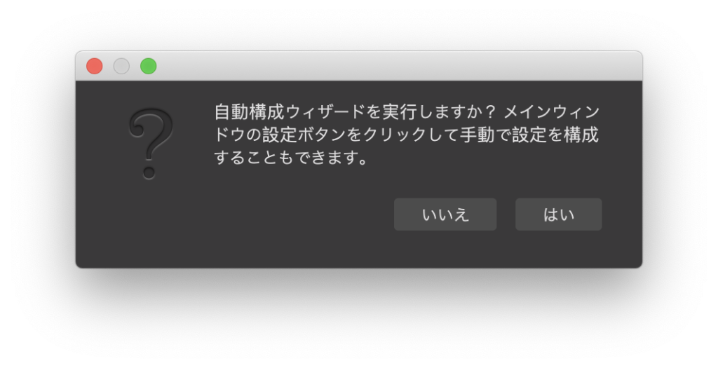The height and width of the screenshot is (368, 718).
Task: Maximize the dialog using the green circle
Action: [149, 66]
